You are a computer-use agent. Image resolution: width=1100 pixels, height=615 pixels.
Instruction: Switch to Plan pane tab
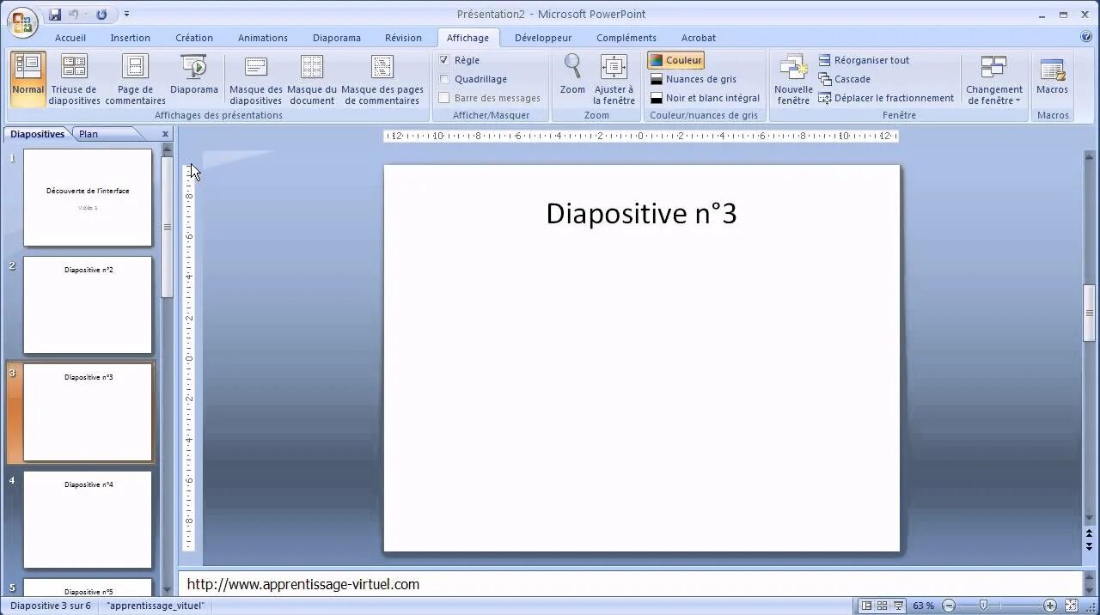(89, 134)
